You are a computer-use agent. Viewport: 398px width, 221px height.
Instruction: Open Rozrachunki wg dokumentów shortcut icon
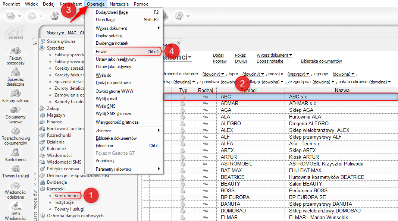[15, 131]
